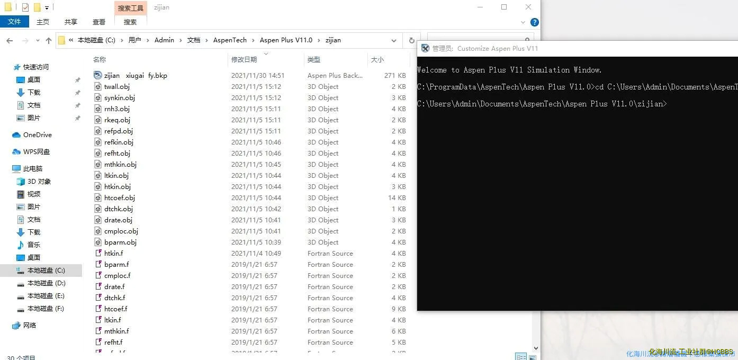
Task: Select the bparm.f Fortran file icon
Action: pyautogui.click(x=98, y=264)
